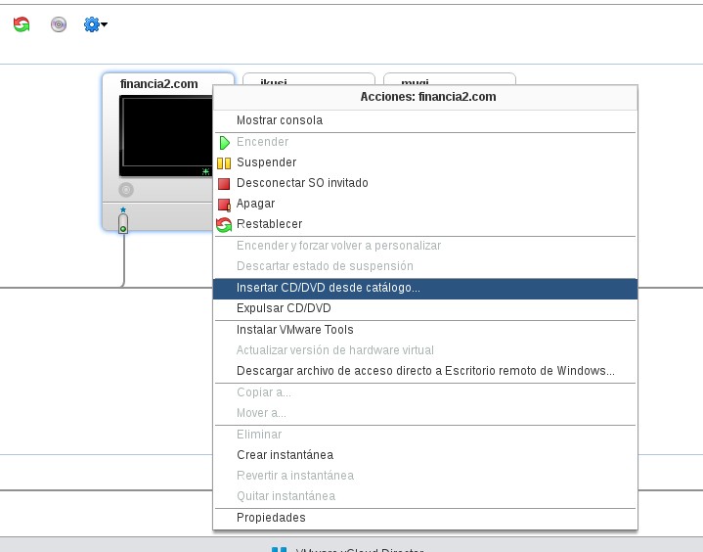The image size is (703, 552).
Task: Click Descargar archivo de acceso directo option
Action: [425, 371]
